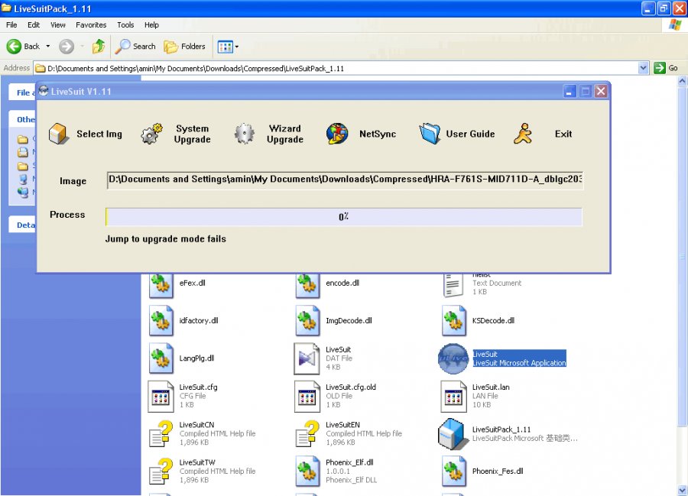The image size is (688, 496).
Task: Open the View menu
Action: coord(57,25)
